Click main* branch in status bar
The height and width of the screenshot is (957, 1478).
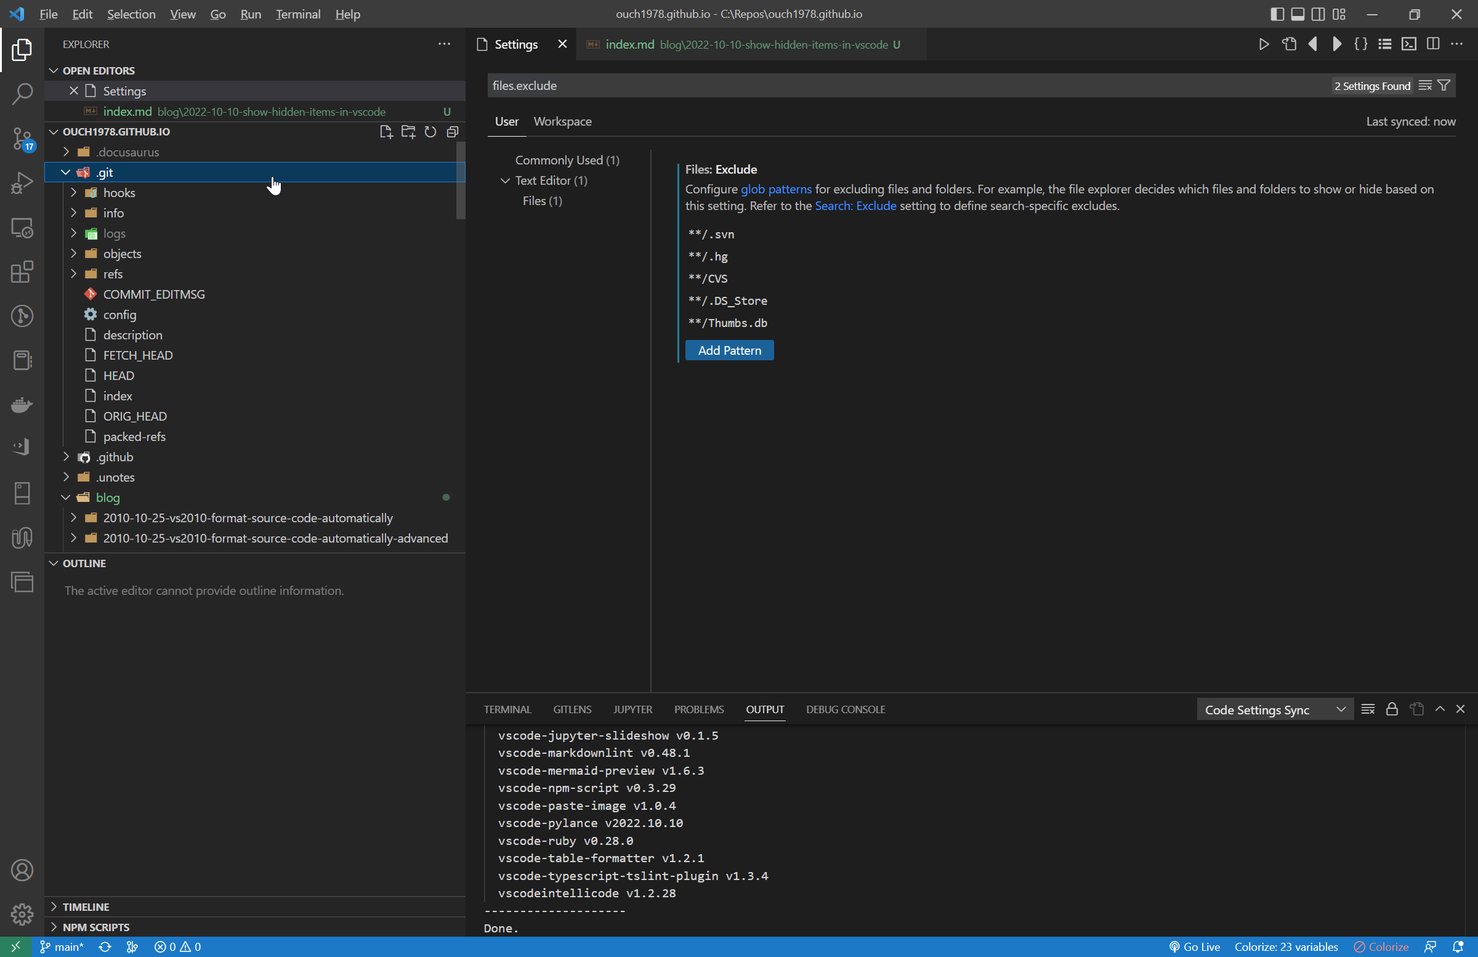tap(62, 947)
